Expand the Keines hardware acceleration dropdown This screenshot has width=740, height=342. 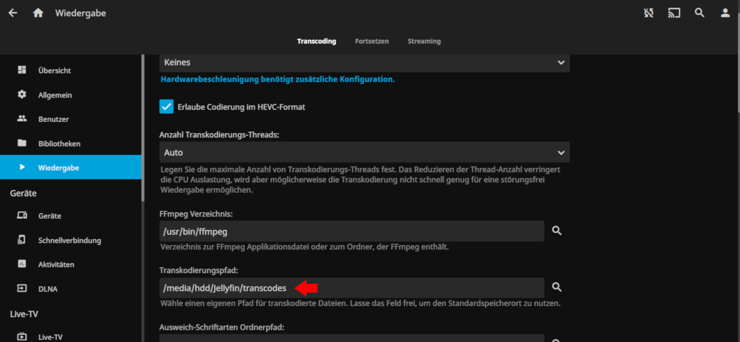pyautogui.click(x=364, y=62)
